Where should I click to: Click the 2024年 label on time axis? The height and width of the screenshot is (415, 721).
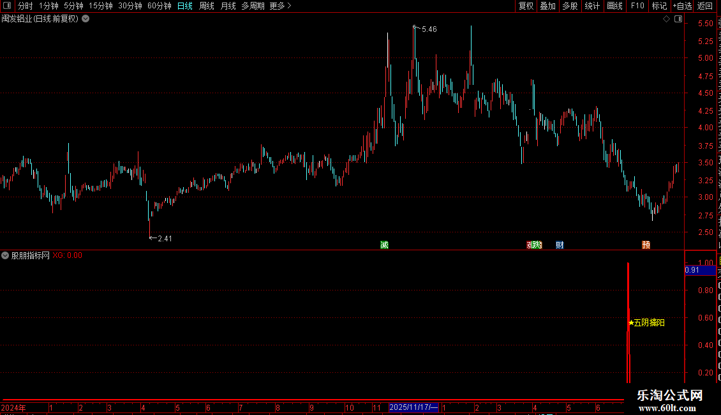pos(13,407)
